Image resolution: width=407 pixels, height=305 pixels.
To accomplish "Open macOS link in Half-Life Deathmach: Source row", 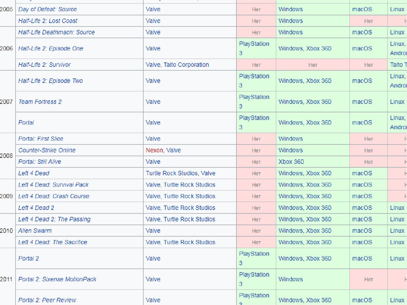I will (x=362, y=32).
